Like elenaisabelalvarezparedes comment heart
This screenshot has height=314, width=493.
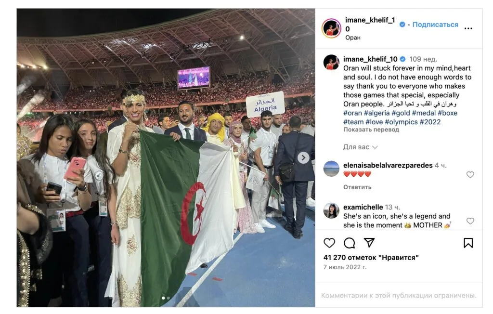point(470,175)
